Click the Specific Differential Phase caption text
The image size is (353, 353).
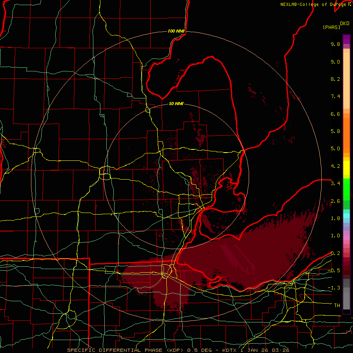click(x=178, y=350)
